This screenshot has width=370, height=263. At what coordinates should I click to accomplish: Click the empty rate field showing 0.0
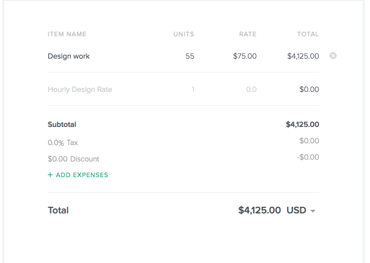point(251,89)
